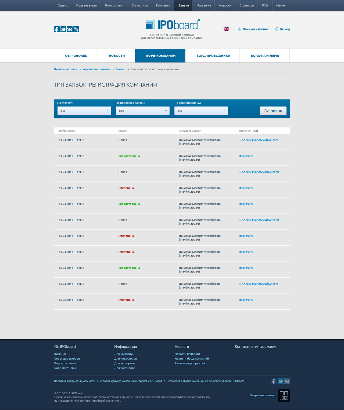Click the VK icon in the header

[70, 29]
